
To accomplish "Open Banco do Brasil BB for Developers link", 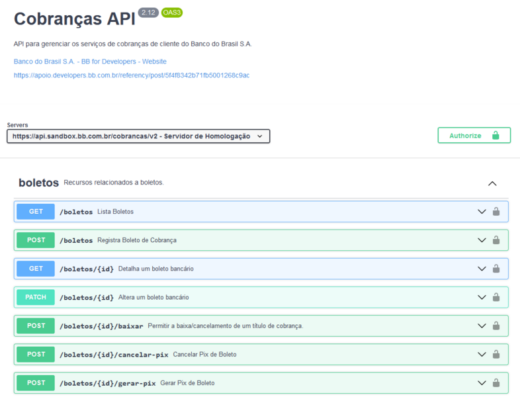I will click(x=90, y=62).
